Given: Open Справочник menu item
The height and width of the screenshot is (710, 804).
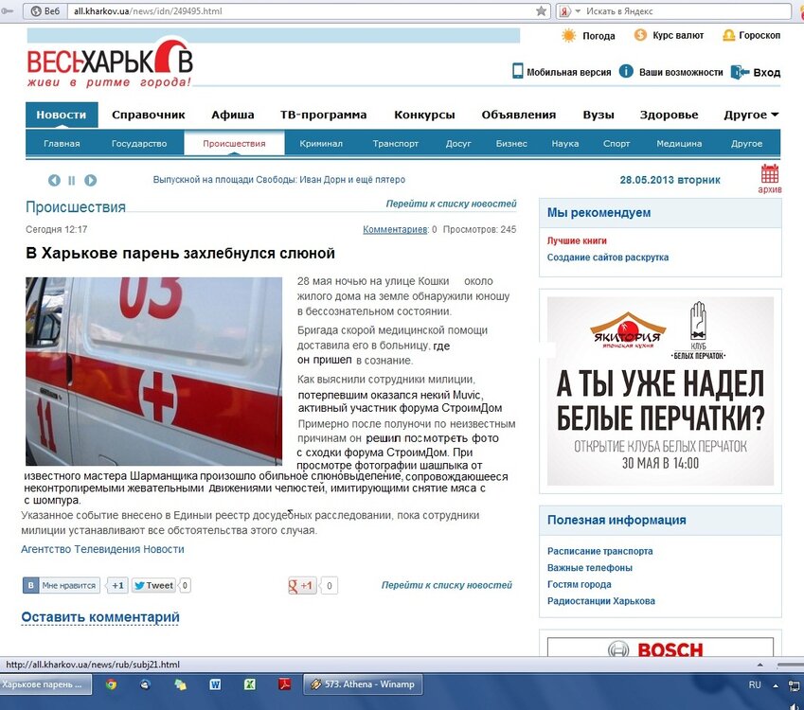Looking at the screenshot, I should (148, 115).
